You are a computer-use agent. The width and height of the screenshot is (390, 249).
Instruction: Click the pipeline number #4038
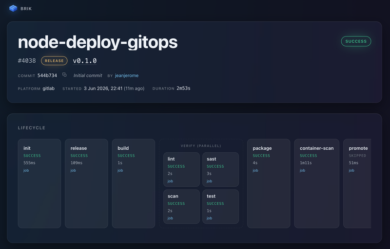click(27, 60)
